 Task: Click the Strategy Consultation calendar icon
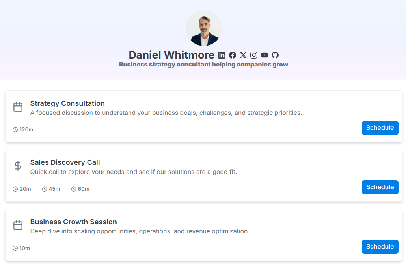[x=18, y=107]
